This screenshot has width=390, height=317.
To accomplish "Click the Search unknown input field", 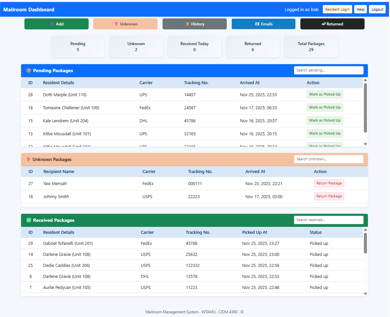I will 328,159.
